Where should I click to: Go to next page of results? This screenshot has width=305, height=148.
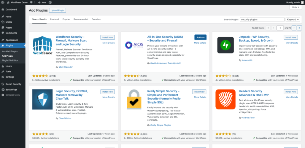(294, 28)
